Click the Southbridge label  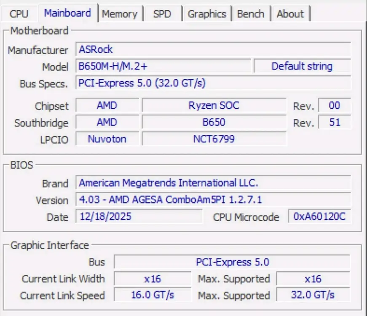[x=41, y=123]
